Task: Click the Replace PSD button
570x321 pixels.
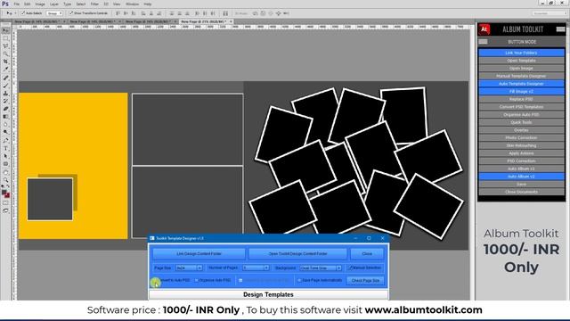Action: pyautogui.click(x=521, y=99)
